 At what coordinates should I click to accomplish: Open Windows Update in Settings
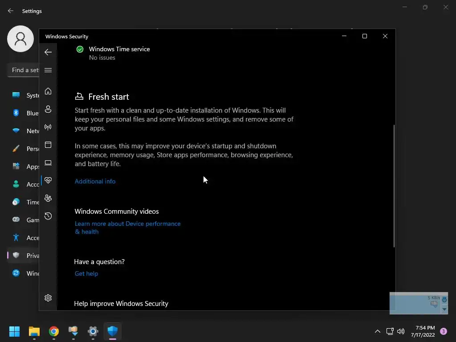coord(23,273)
